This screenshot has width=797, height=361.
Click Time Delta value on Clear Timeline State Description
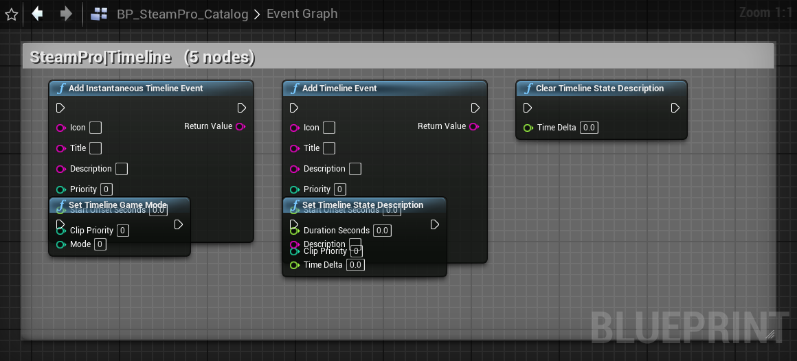pyautogui.click(x=589, y=128)
